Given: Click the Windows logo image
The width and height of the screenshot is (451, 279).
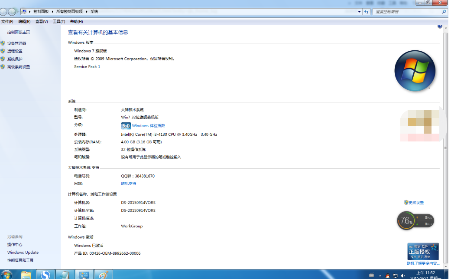Looking at the screenshot, I should pyautogui.click(x=415, y=71).
